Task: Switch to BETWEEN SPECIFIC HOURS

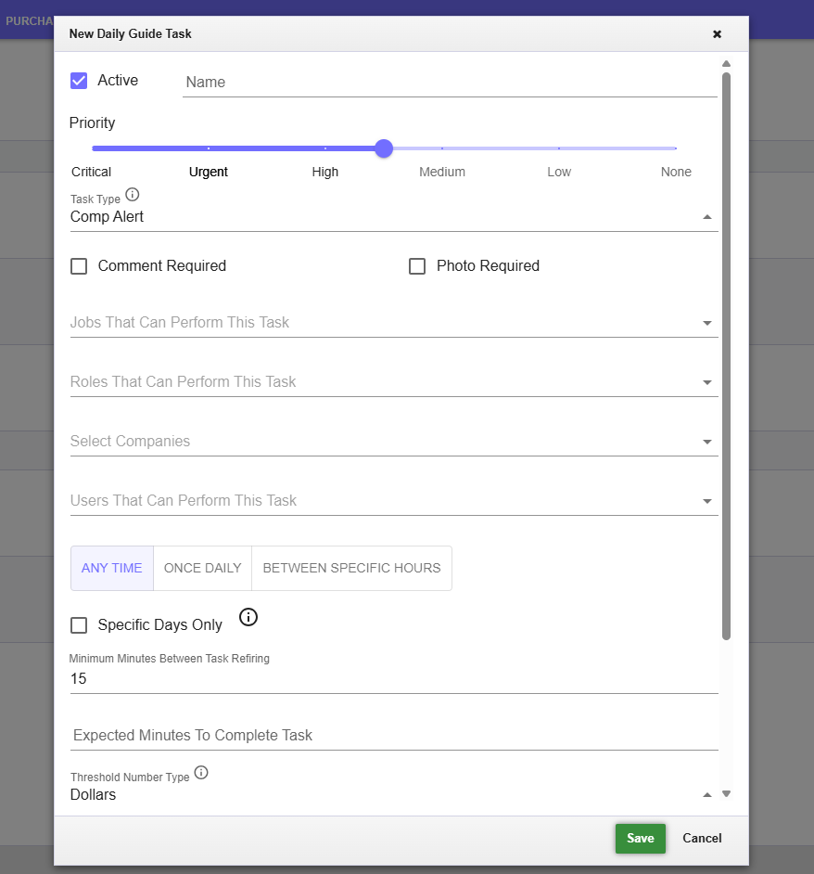Action: (x=351, y=568)
